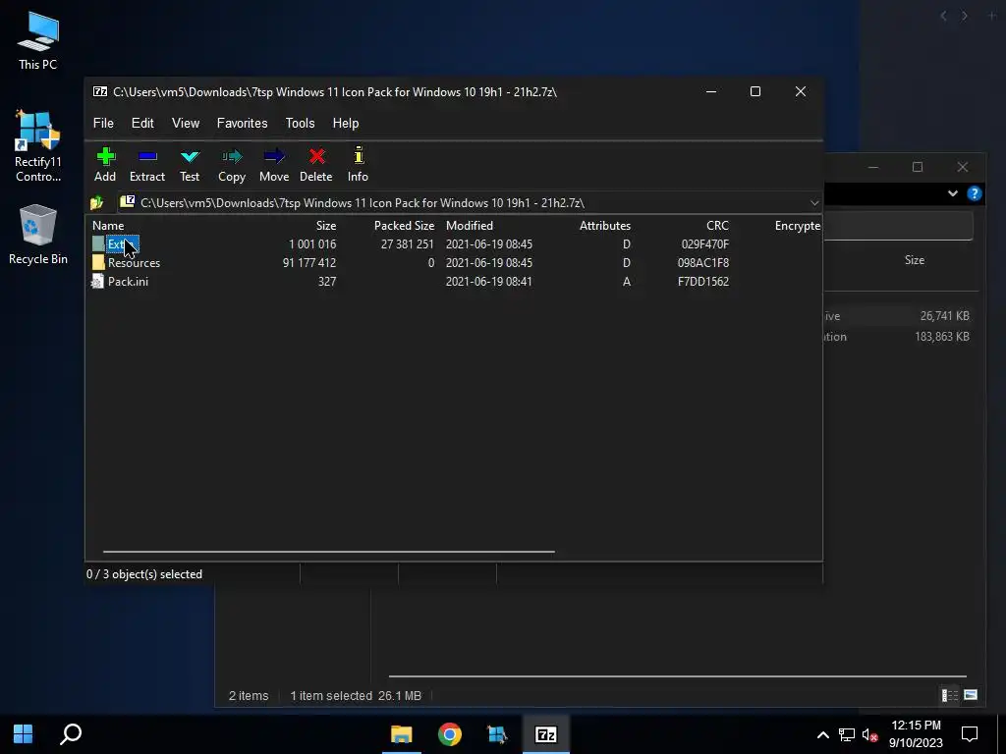Open the View menu
The height and width of the screenshot is (754, 1006).
pyautogui.click(x=186, y=123)
